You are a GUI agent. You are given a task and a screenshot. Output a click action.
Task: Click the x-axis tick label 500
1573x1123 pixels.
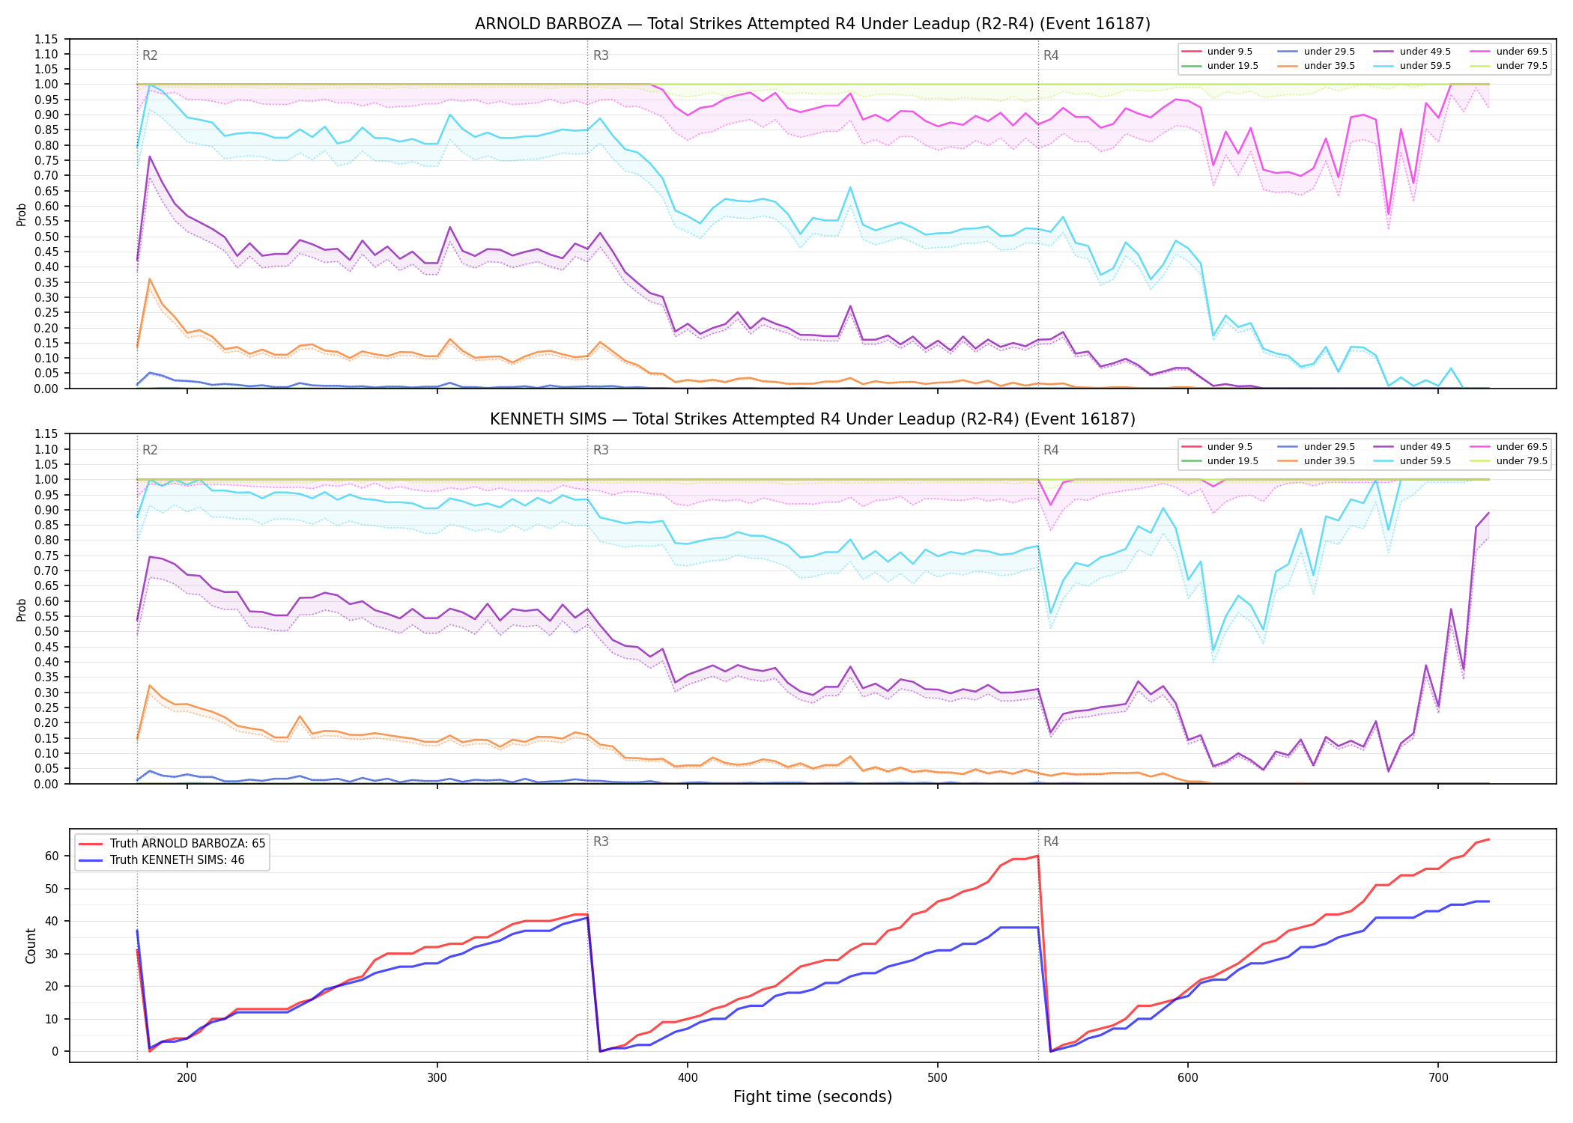[937, 1077]
